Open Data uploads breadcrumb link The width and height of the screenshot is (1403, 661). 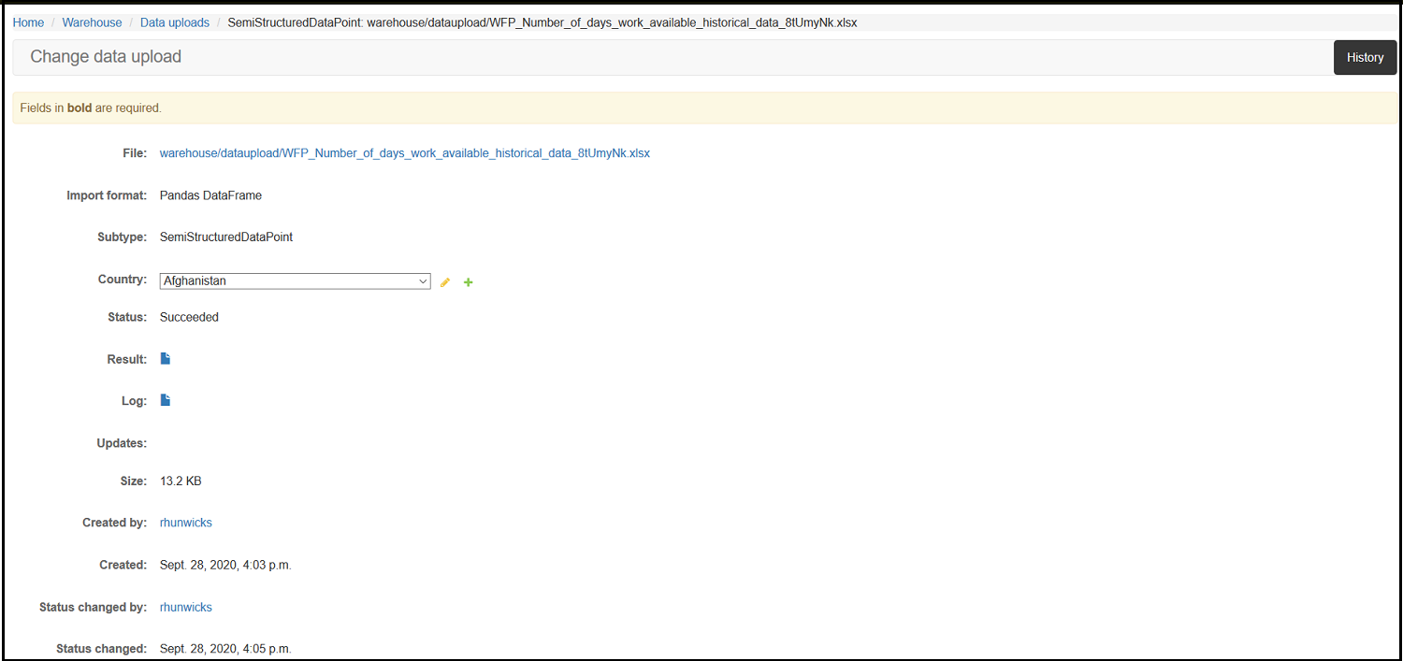point(175,22)
